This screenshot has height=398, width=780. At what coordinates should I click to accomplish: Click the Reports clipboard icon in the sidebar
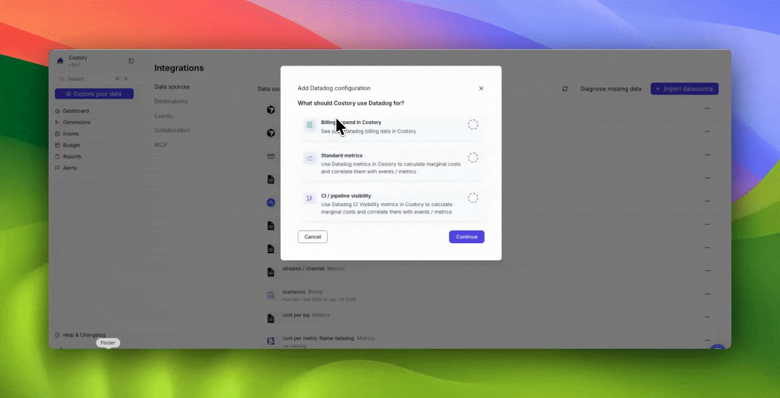tap(57, 156)
